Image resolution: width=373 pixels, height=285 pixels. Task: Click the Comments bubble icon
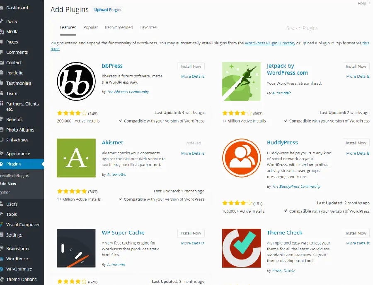tap(1, 52)
